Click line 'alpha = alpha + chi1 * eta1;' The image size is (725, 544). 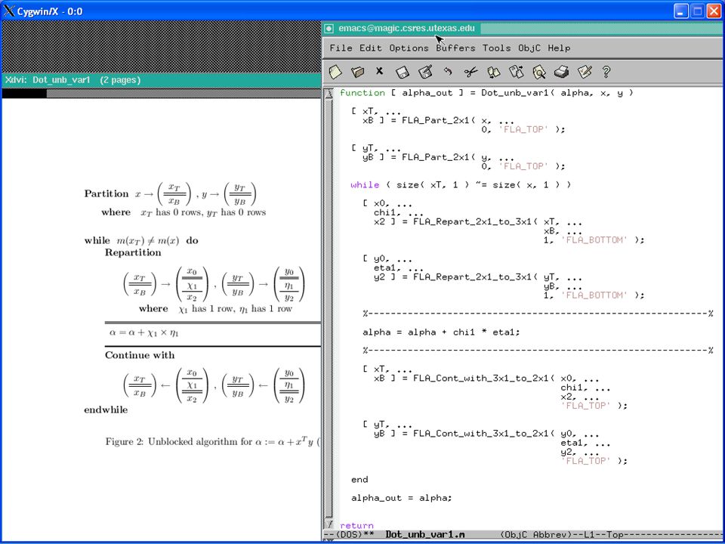pyautogui.click(x=441, y=332)
